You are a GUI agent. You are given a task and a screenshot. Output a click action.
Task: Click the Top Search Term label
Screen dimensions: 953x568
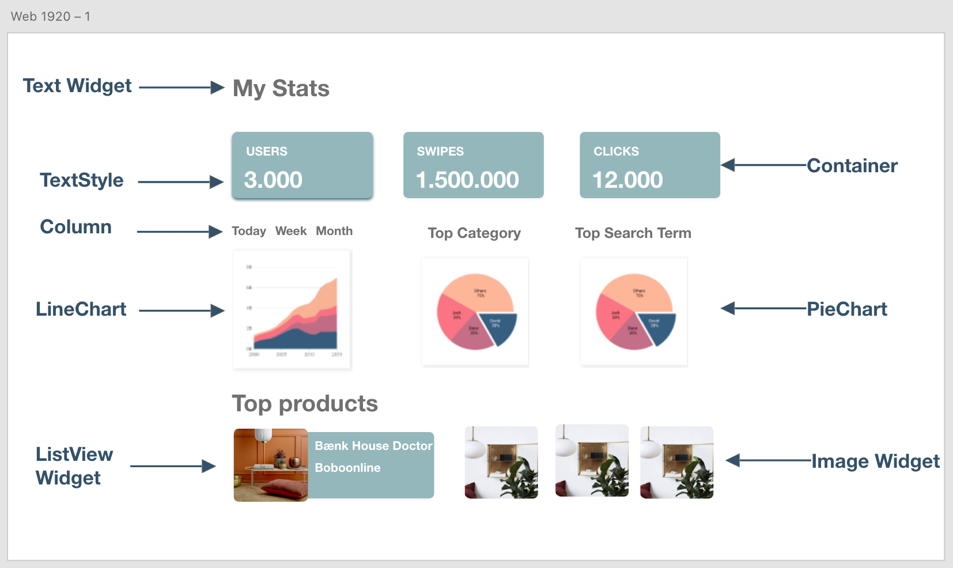(x=633, y=233)
